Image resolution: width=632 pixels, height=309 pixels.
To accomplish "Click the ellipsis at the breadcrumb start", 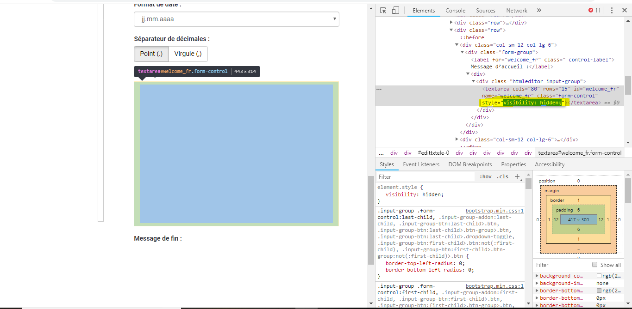I will (x=381, y=153).
